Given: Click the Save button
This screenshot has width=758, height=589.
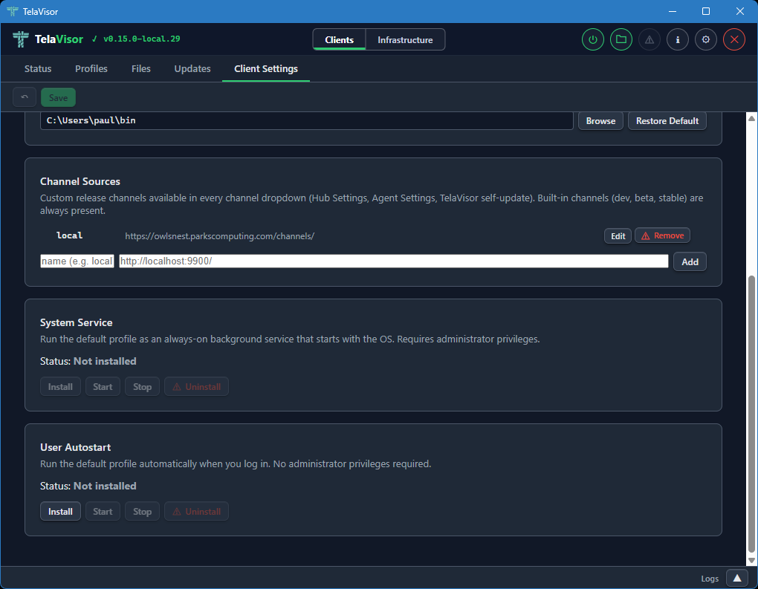Looking at the screenshot, I should coord(58,97).
